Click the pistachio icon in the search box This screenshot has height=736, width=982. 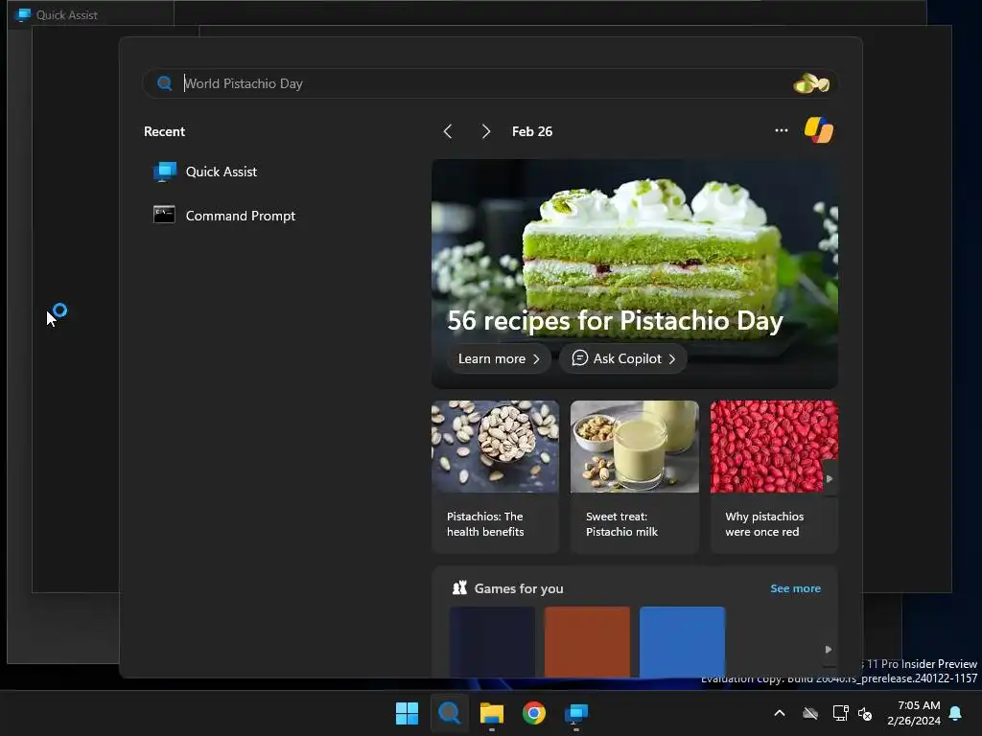[811, 83]
